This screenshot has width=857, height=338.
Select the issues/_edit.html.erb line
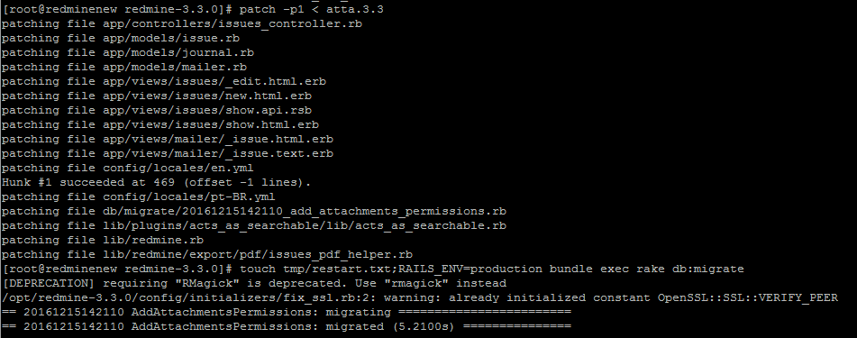pyautogui.click(x=163, y=81)
